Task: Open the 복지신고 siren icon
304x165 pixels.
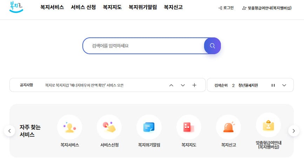Action: pyautogui.click(x=228, y=127)
